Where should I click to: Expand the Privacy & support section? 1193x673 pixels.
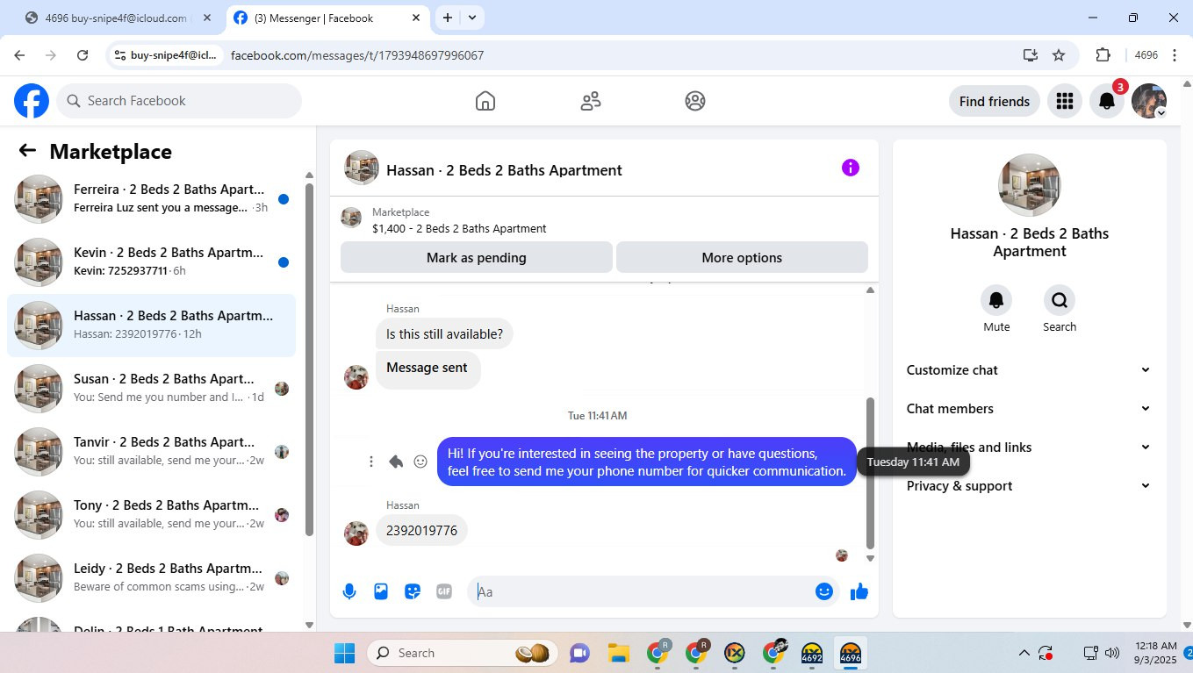coord(1029,486)
